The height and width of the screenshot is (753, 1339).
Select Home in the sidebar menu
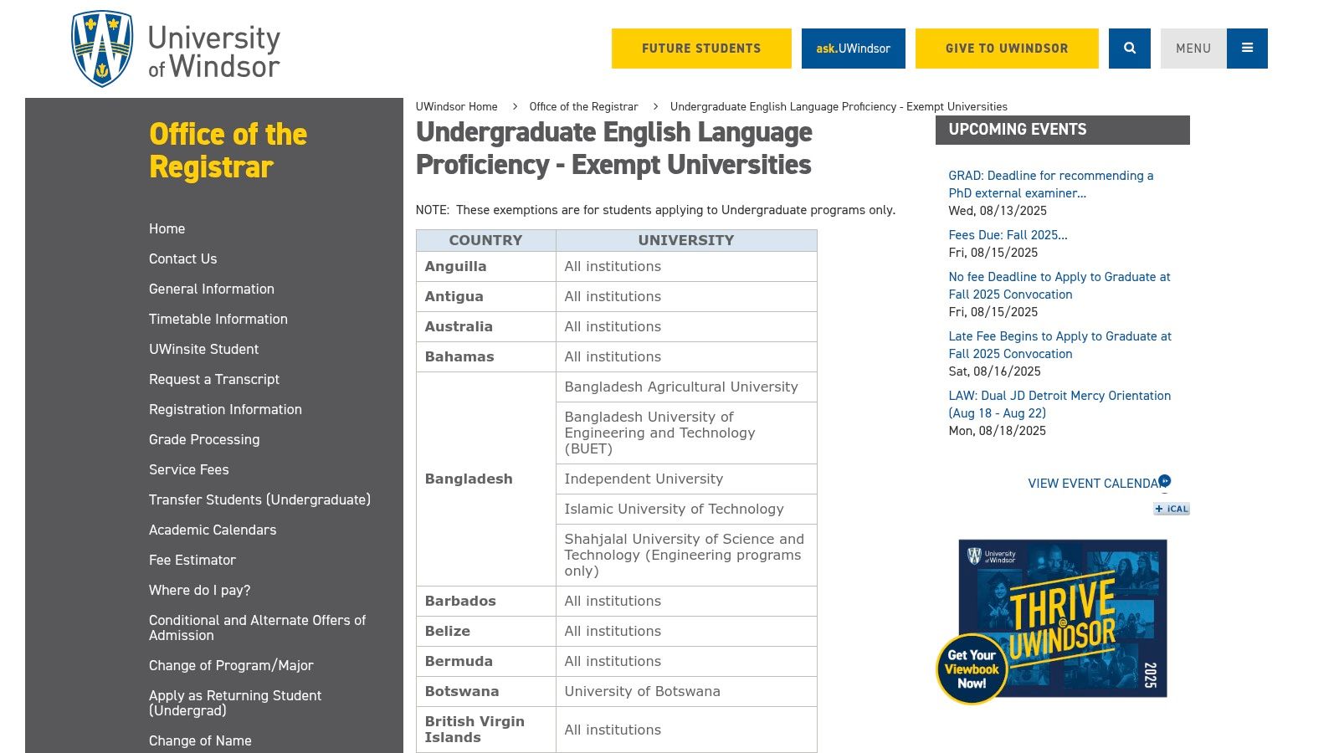(x=167, y=228)
